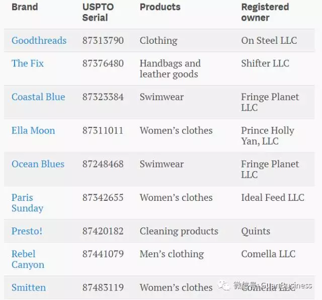The width and height of the screenshot is (322, 300).
Task: Follow the Smitten brand link
Action: pos(29,288)
